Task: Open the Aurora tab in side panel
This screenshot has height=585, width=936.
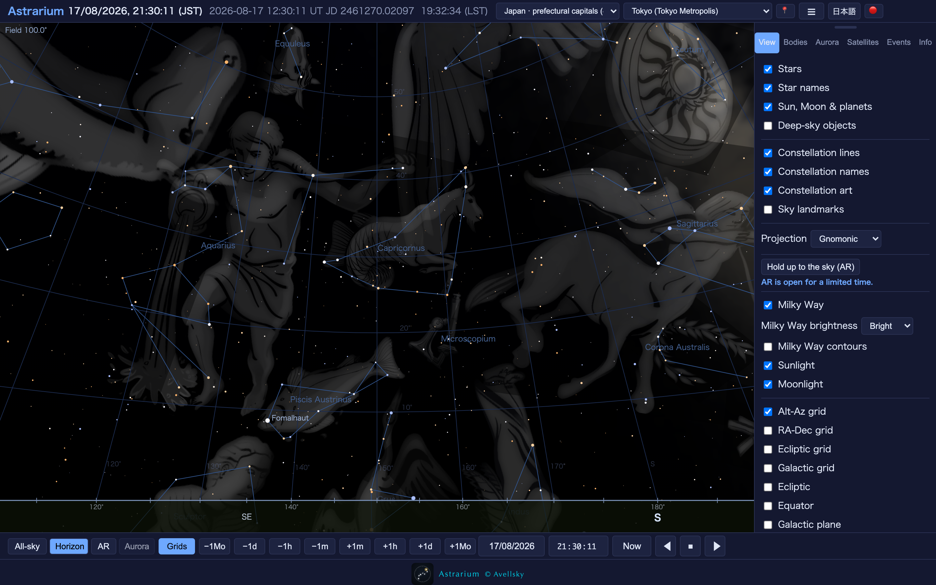Action: pos(827,42)
